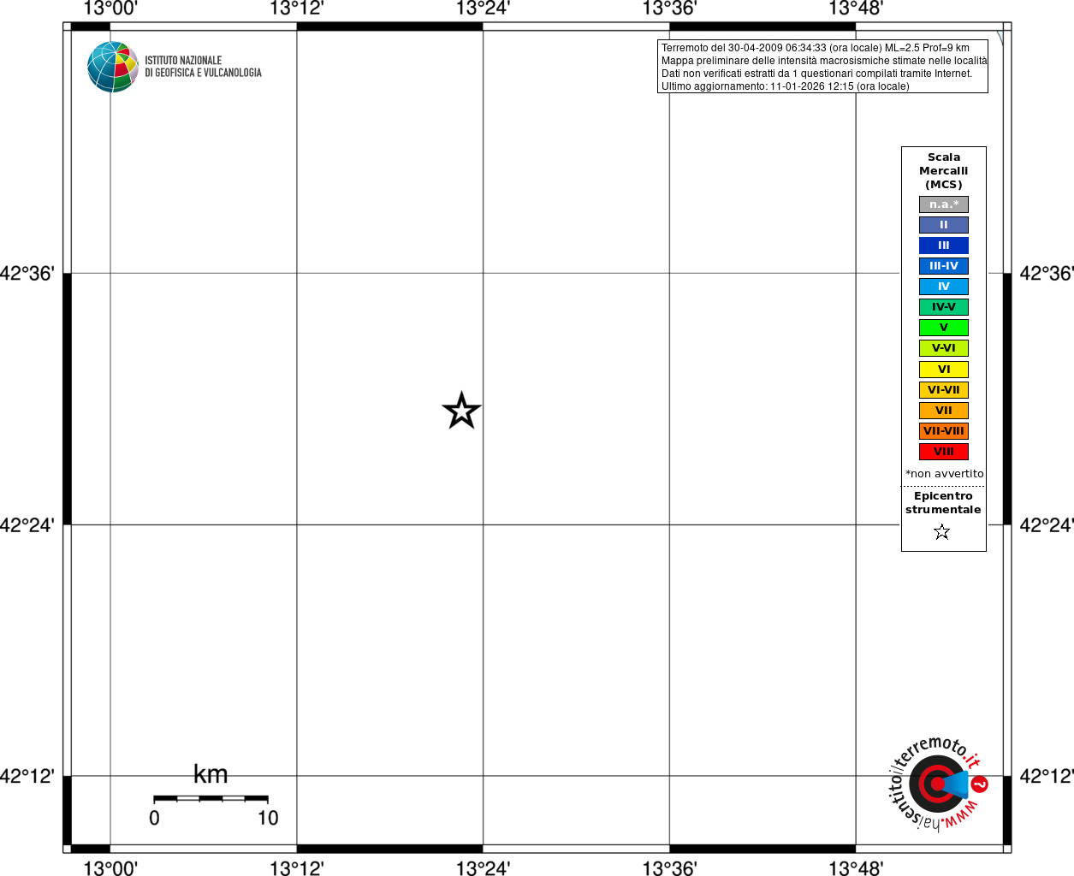The height and width of the screenshot is (876, 1074).
Task: Select the grey n.a.* legend swatch
Action: pyautogui.click(x=944, y=204)
